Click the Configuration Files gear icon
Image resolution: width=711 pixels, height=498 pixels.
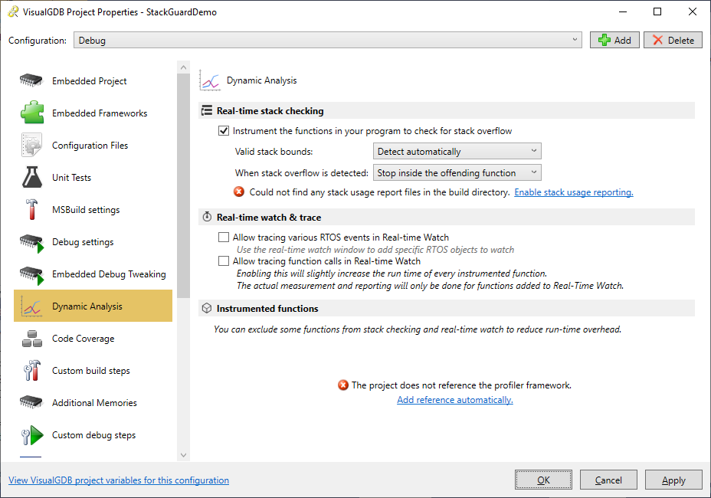[31, 146]
